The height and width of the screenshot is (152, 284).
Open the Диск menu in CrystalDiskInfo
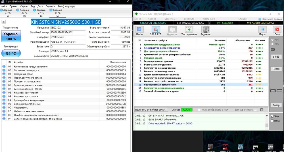point(40,6)
